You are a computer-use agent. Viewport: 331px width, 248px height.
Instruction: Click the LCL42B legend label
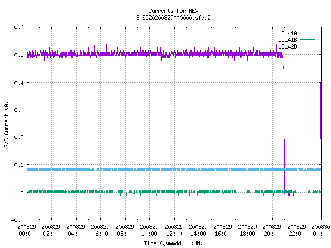288,47
